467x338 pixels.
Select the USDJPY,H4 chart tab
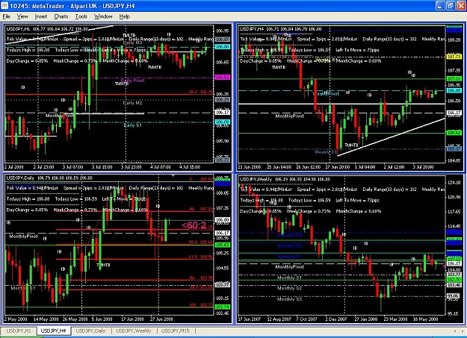[x=53, y=331]
